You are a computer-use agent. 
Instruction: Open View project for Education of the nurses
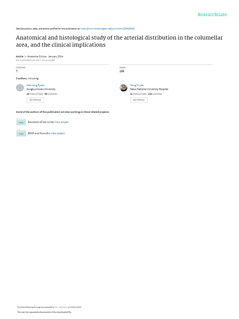[x=62, y=122]
